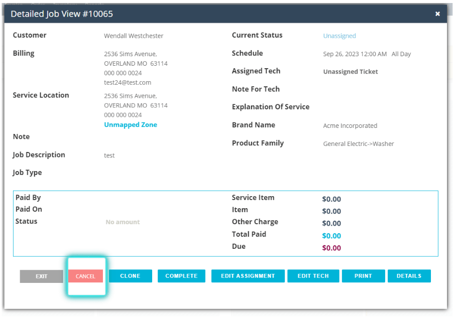Print the job with the PRINT button

coord(363,276)
